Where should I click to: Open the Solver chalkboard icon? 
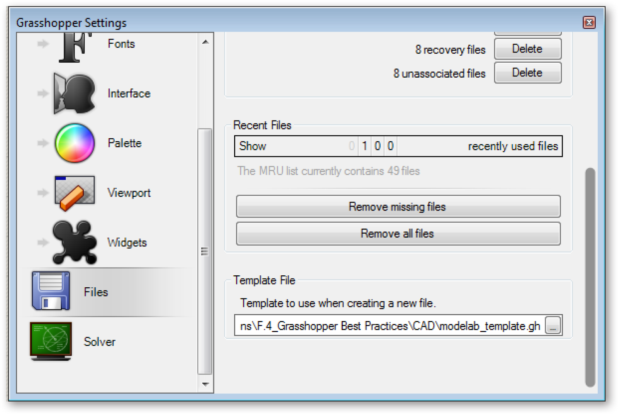[x=51, y=341]
